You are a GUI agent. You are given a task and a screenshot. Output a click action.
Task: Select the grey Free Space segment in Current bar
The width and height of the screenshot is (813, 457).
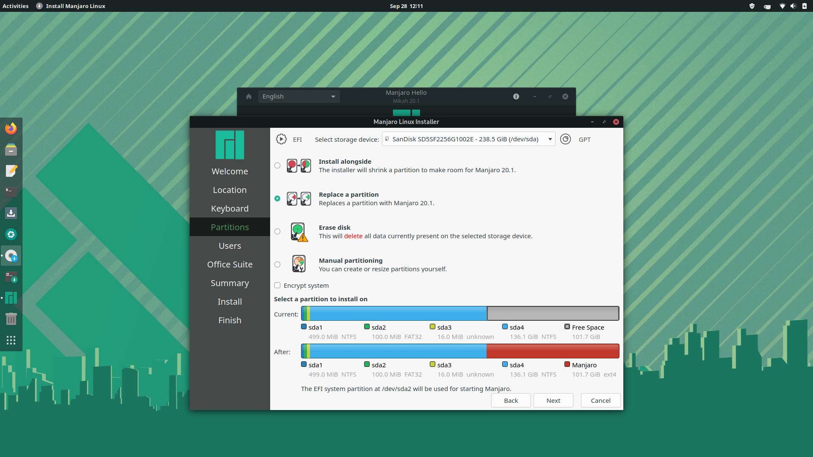coord(553,314)
